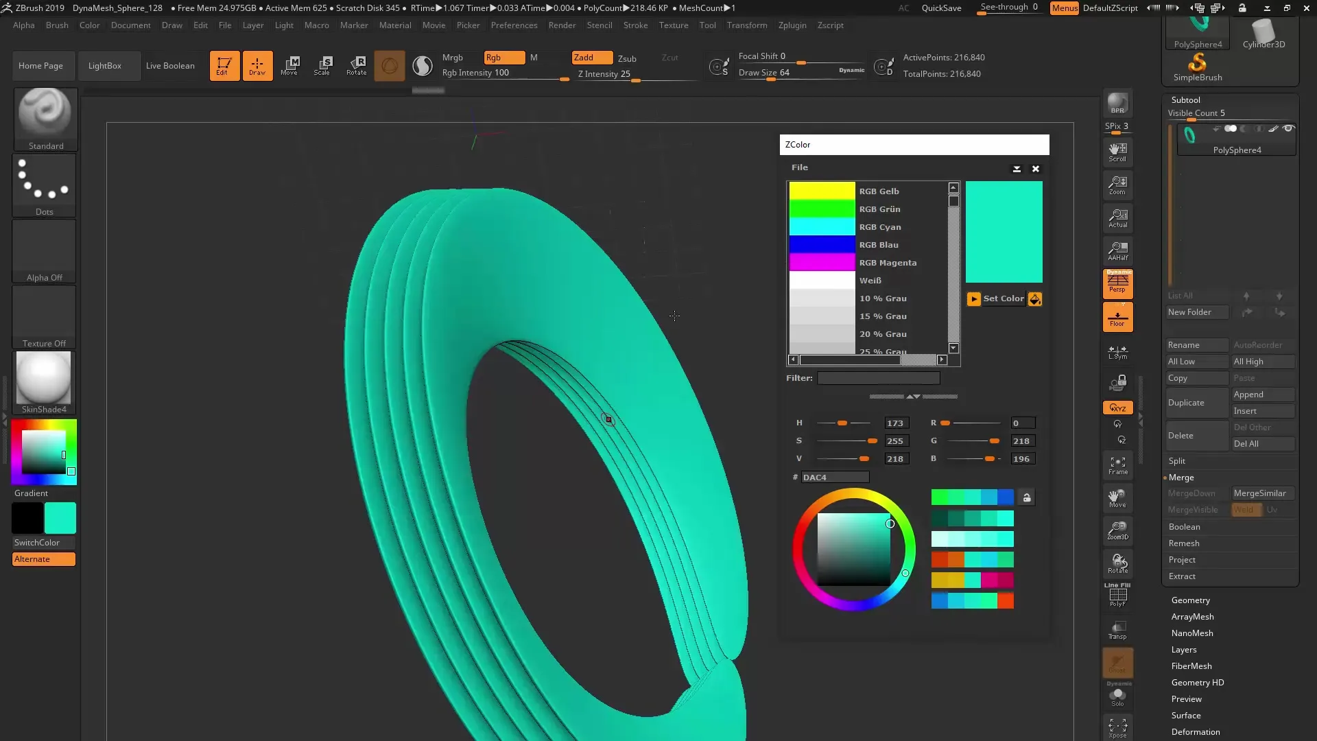
Task: Toggle L.Sym local symmetry
Action: click(x=1117, y=352)
